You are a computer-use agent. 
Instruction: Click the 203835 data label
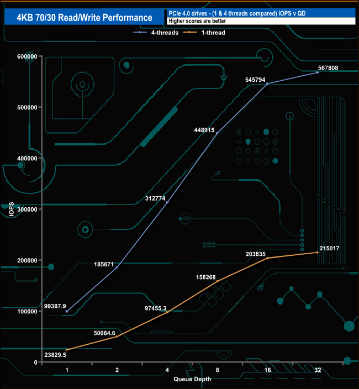point(255,254)
